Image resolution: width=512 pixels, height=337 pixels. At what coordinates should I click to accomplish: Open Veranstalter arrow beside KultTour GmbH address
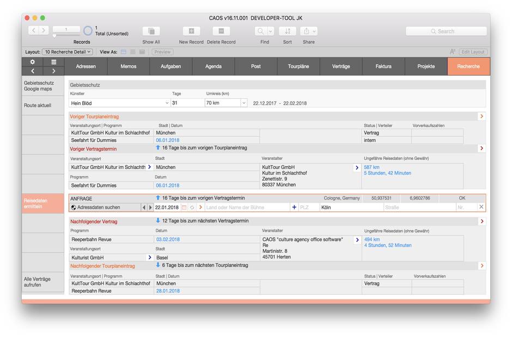[357, 167]
